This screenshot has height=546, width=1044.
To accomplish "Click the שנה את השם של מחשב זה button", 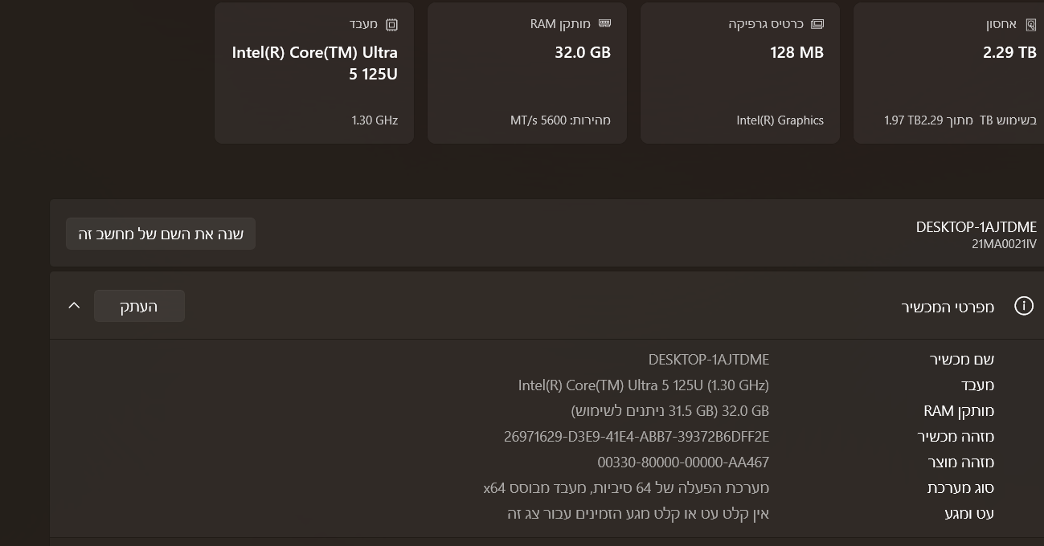I will point(161,234).
